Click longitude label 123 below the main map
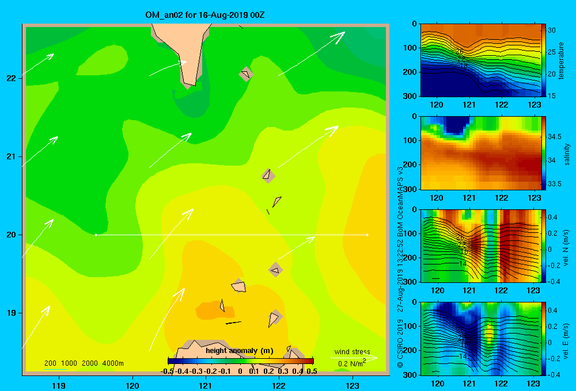 [x=353, y=385]
